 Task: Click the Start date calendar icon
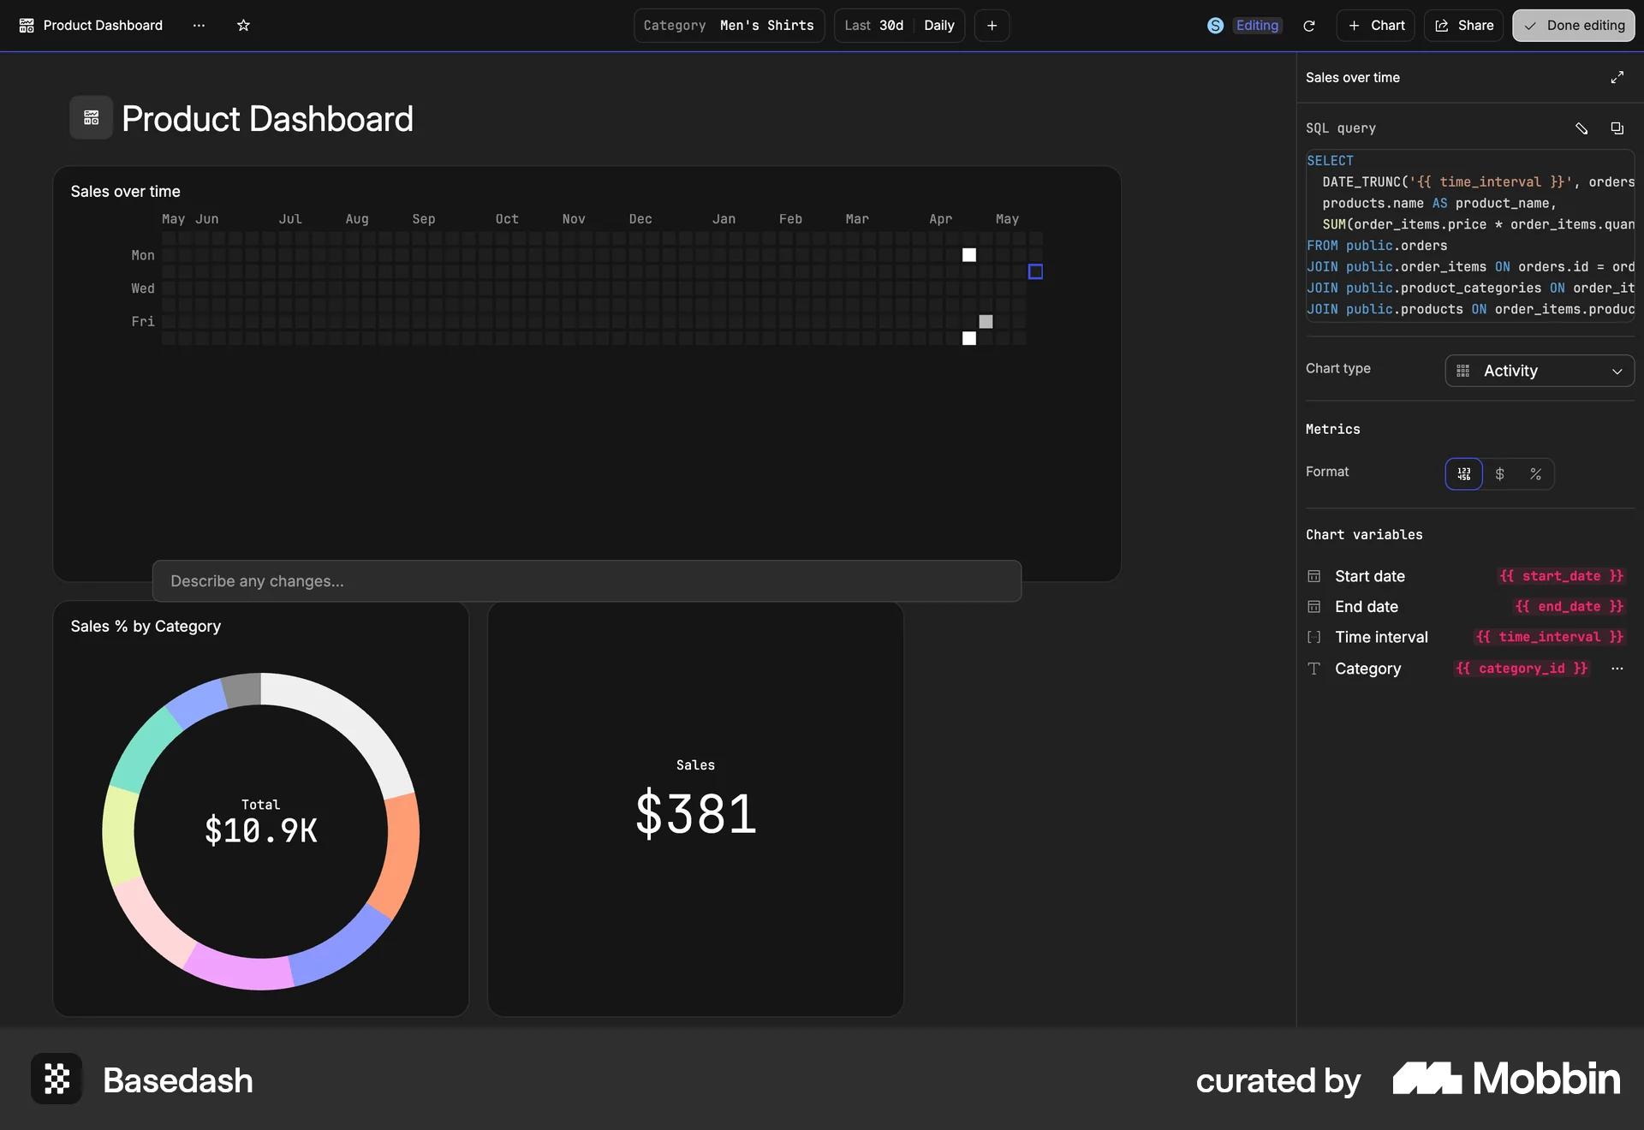[1314, 576]
